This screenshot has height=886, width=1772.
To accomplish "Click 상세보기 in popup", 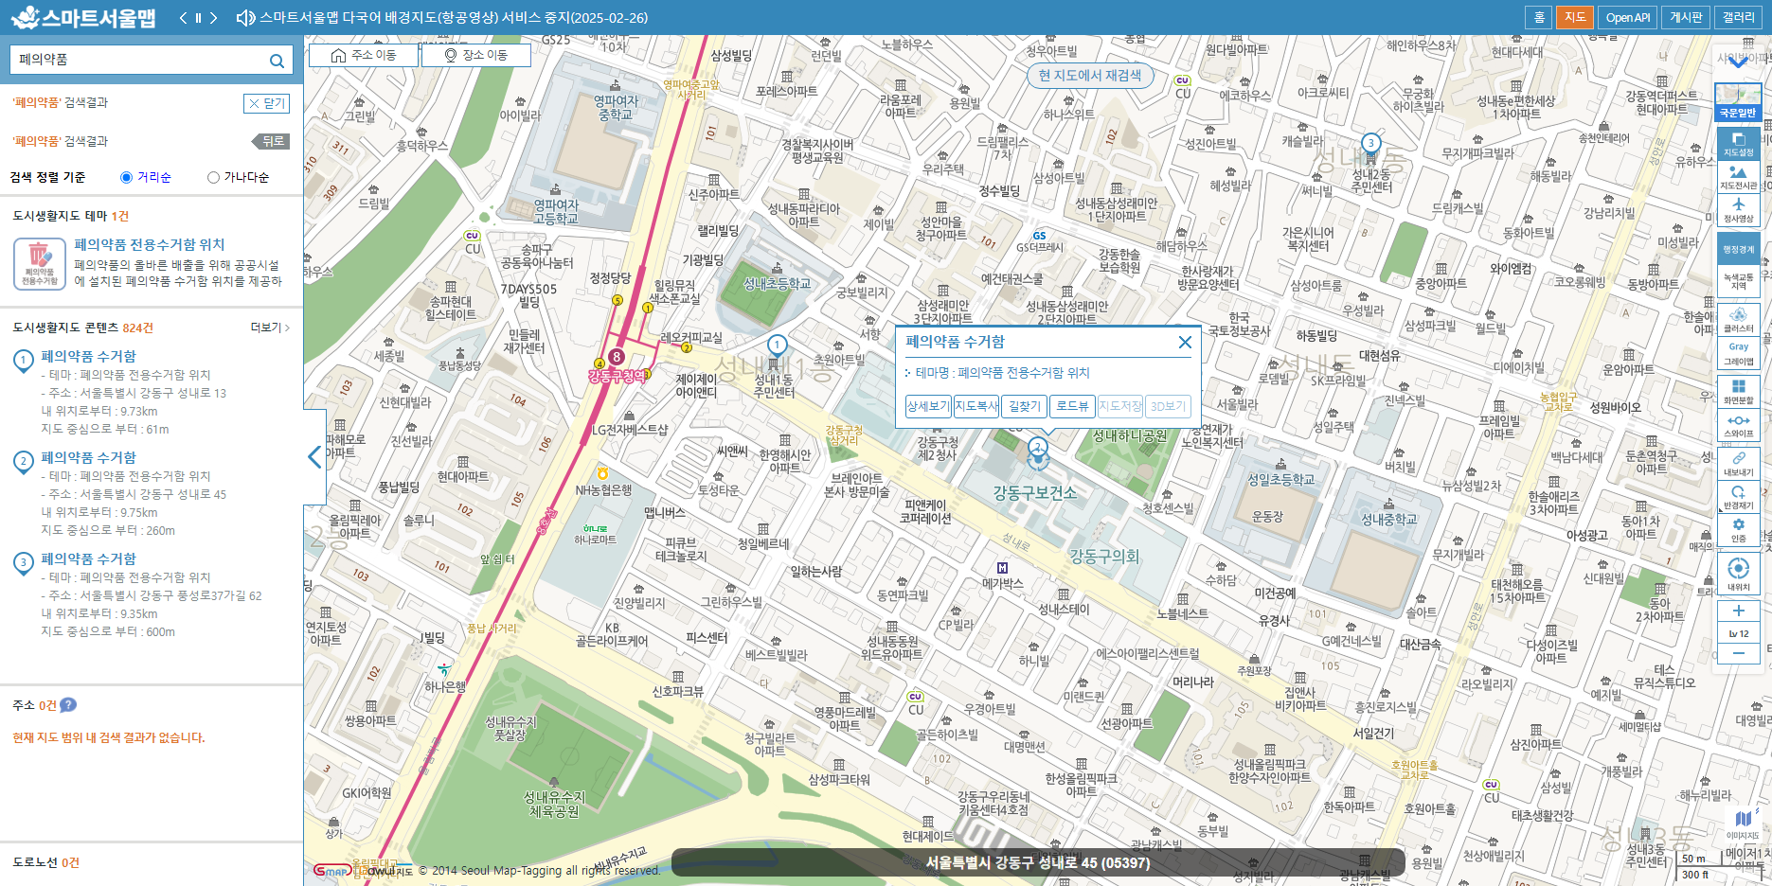I will [928, 406].
